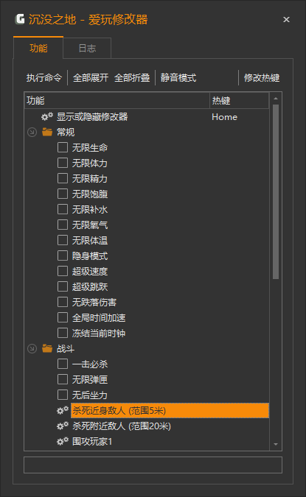The image size is (306, 497).
Task: Click gear icon for 杀死附近敌人 (范围20米)
Action: [x=63, y=426]
